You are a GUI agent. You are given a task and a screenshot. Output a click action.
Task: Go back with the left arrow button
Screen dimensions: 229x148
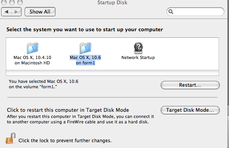6,12
